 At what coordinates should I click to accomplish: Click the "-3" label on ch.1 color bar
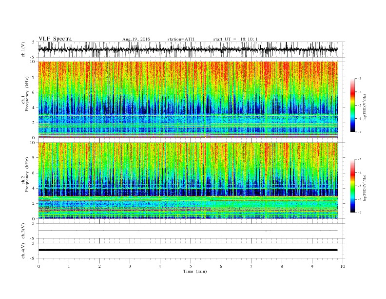click(x=359, y=79)
